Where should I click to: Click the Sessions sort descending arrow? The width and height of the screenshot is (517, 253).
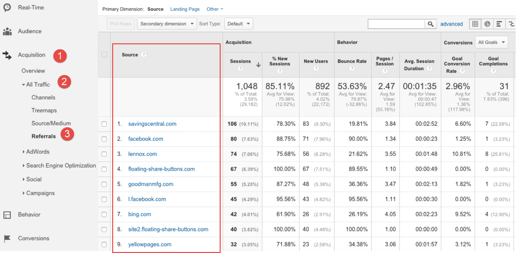click(x=258, y=65)
